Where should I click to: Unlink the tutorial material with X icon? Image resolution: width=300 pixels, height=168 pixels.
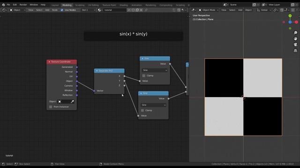(141, 10)
